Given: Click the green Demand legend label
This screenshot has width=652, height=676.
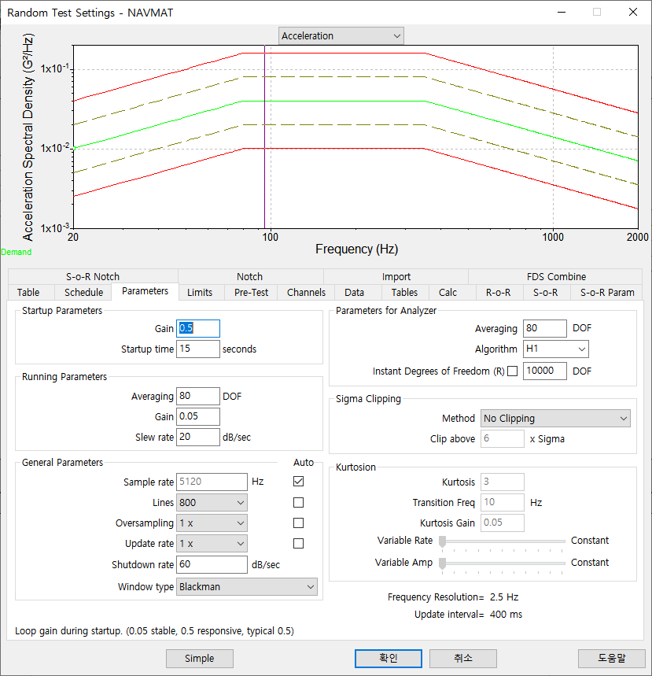Looking at the screenshot, I should pos(16,252).
